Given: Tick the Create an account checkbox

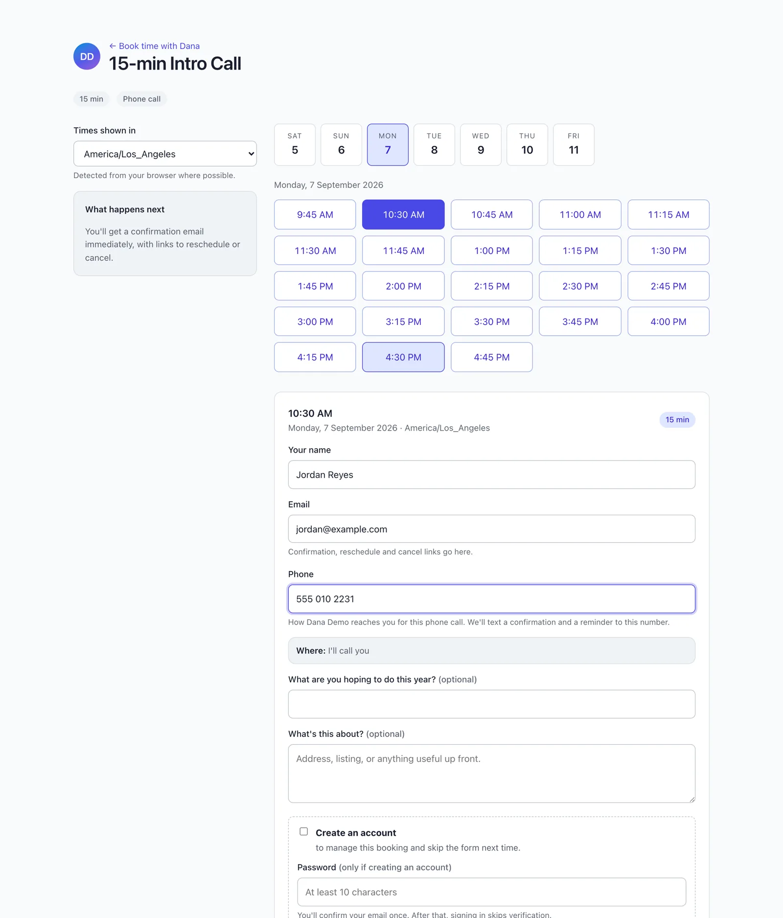Looking at the screenshot, I should tap(304, 831).
